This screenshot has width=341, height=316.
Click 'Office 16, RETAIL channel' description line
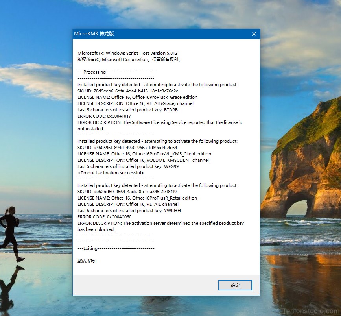[128, 204]
